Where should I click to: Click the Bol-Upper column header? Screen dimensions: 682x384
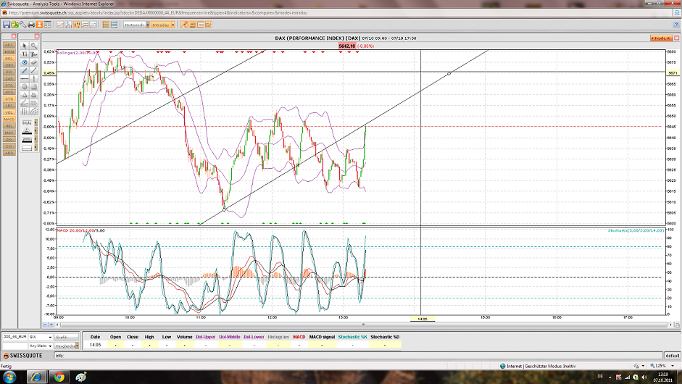pyautogui.click(x=205, y=337)
